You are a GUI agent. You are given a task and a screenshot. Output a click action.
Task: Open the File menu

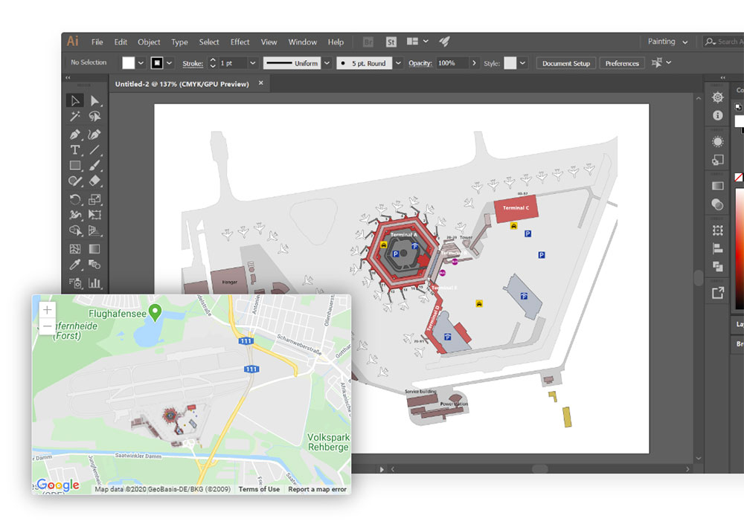pyautogui.click(x=97, y=42)
